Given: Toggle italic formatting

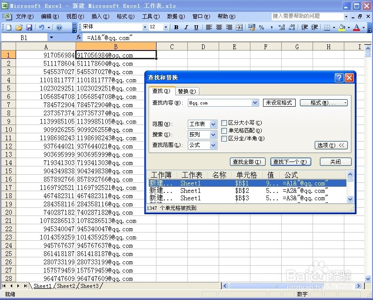Looking at the screenshot, I should pyautogui.click(x=186, y=27).
